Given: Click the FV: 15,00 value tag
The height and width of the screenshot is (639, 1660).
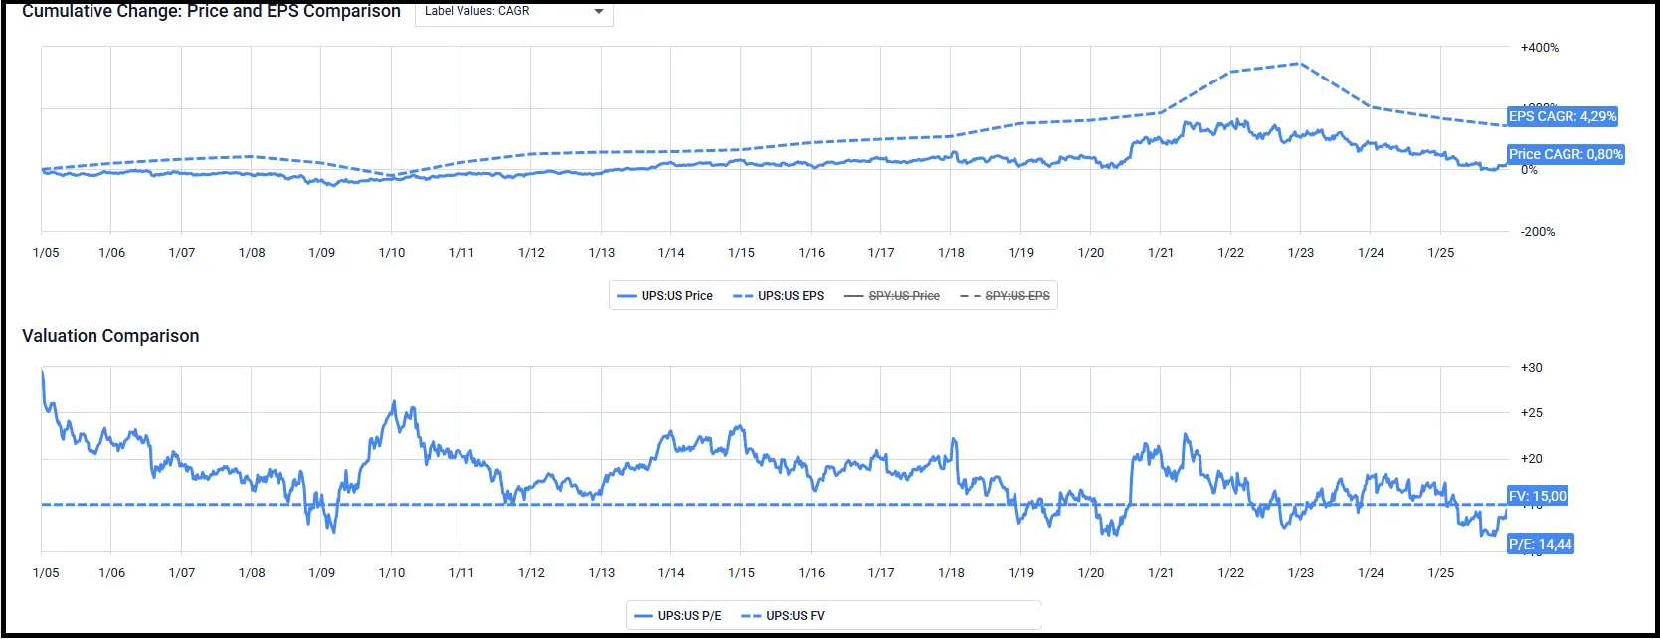Looking at the screenshot, I should (1537, 496).
